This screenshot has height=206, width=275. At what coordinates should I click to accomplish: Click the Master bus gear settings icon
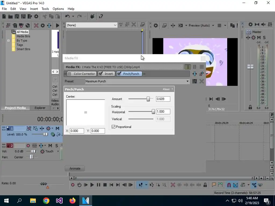[254, 38]
